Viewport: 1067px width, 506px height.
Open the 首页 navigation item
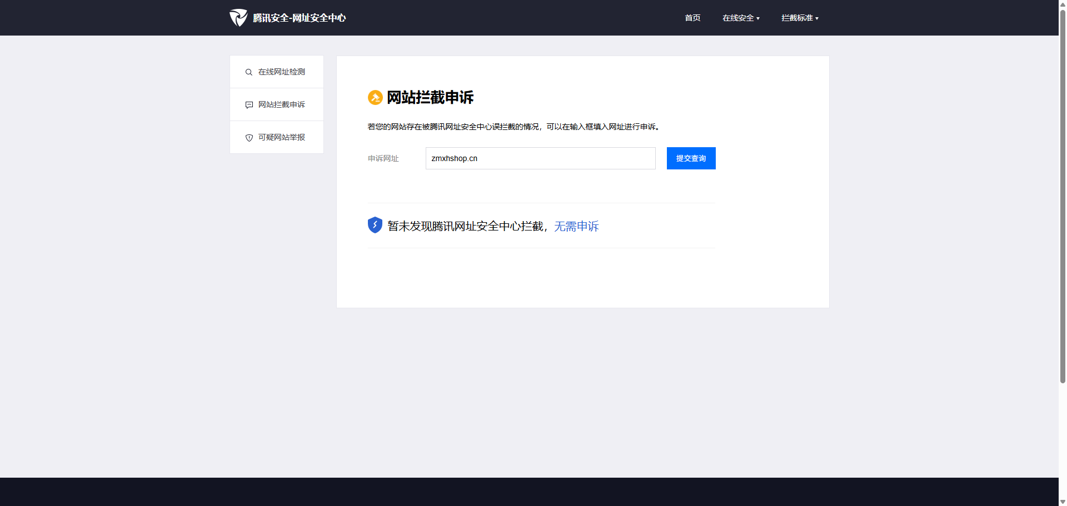click(x=692, y=18)
